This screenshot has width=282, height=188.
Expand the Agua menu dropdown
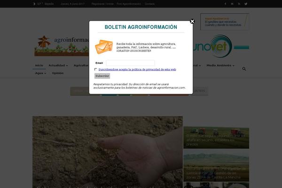pyautogui.click(x=40, y=73)
